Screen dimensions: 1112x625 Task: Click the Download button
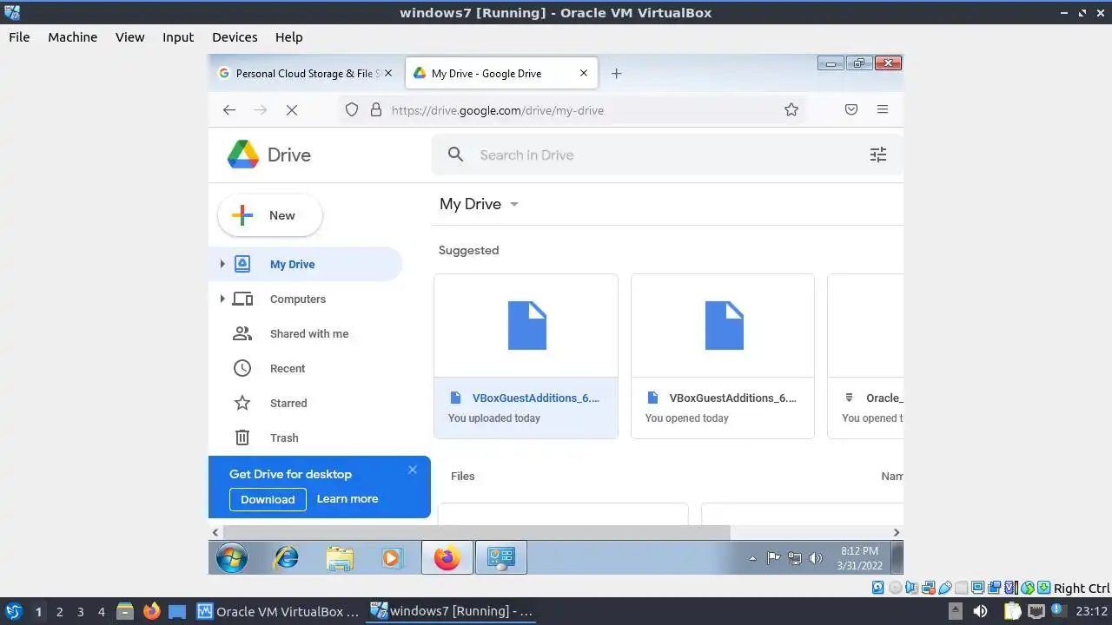click(x=268, y=499)
